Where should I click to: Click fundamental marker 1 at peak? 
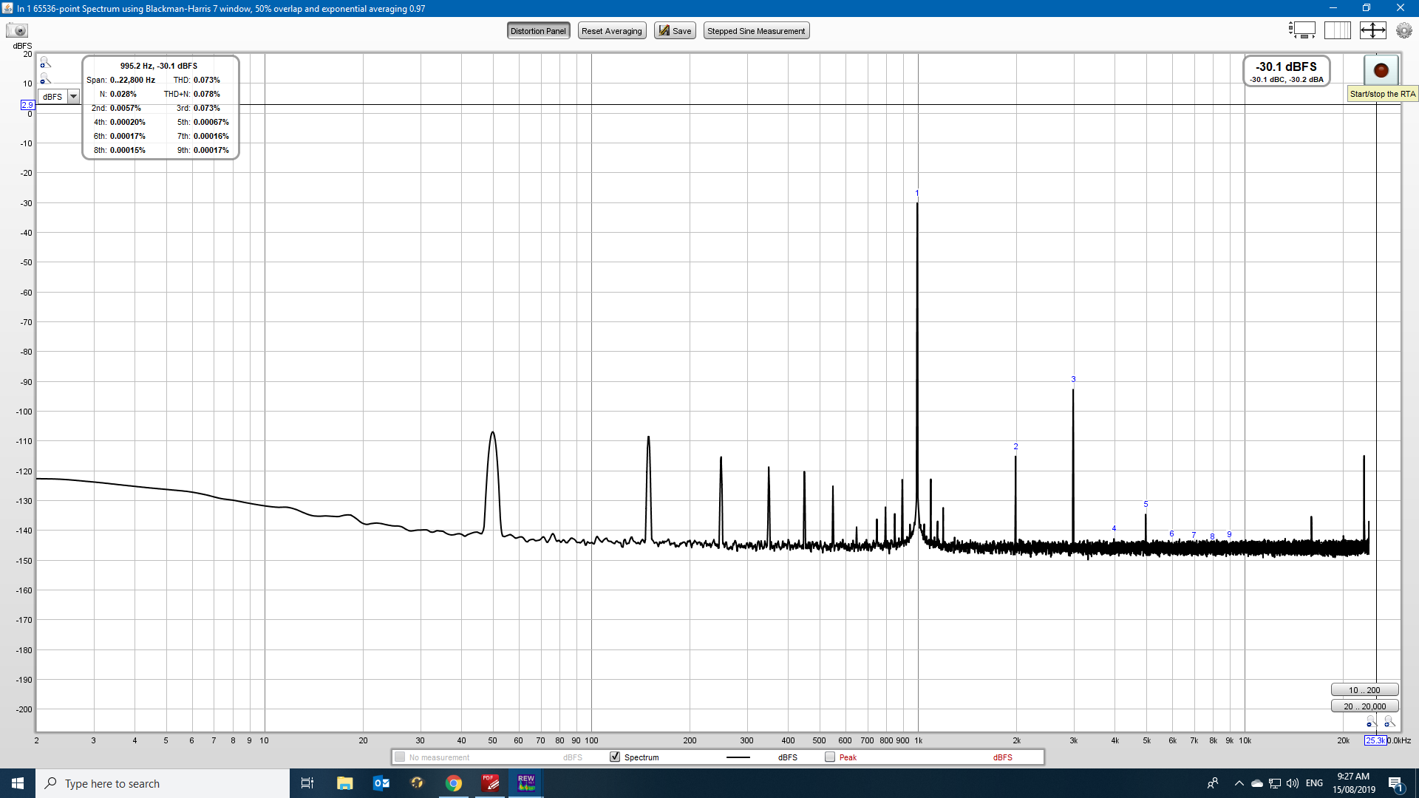pyautogui.click(x=917, y=193)
